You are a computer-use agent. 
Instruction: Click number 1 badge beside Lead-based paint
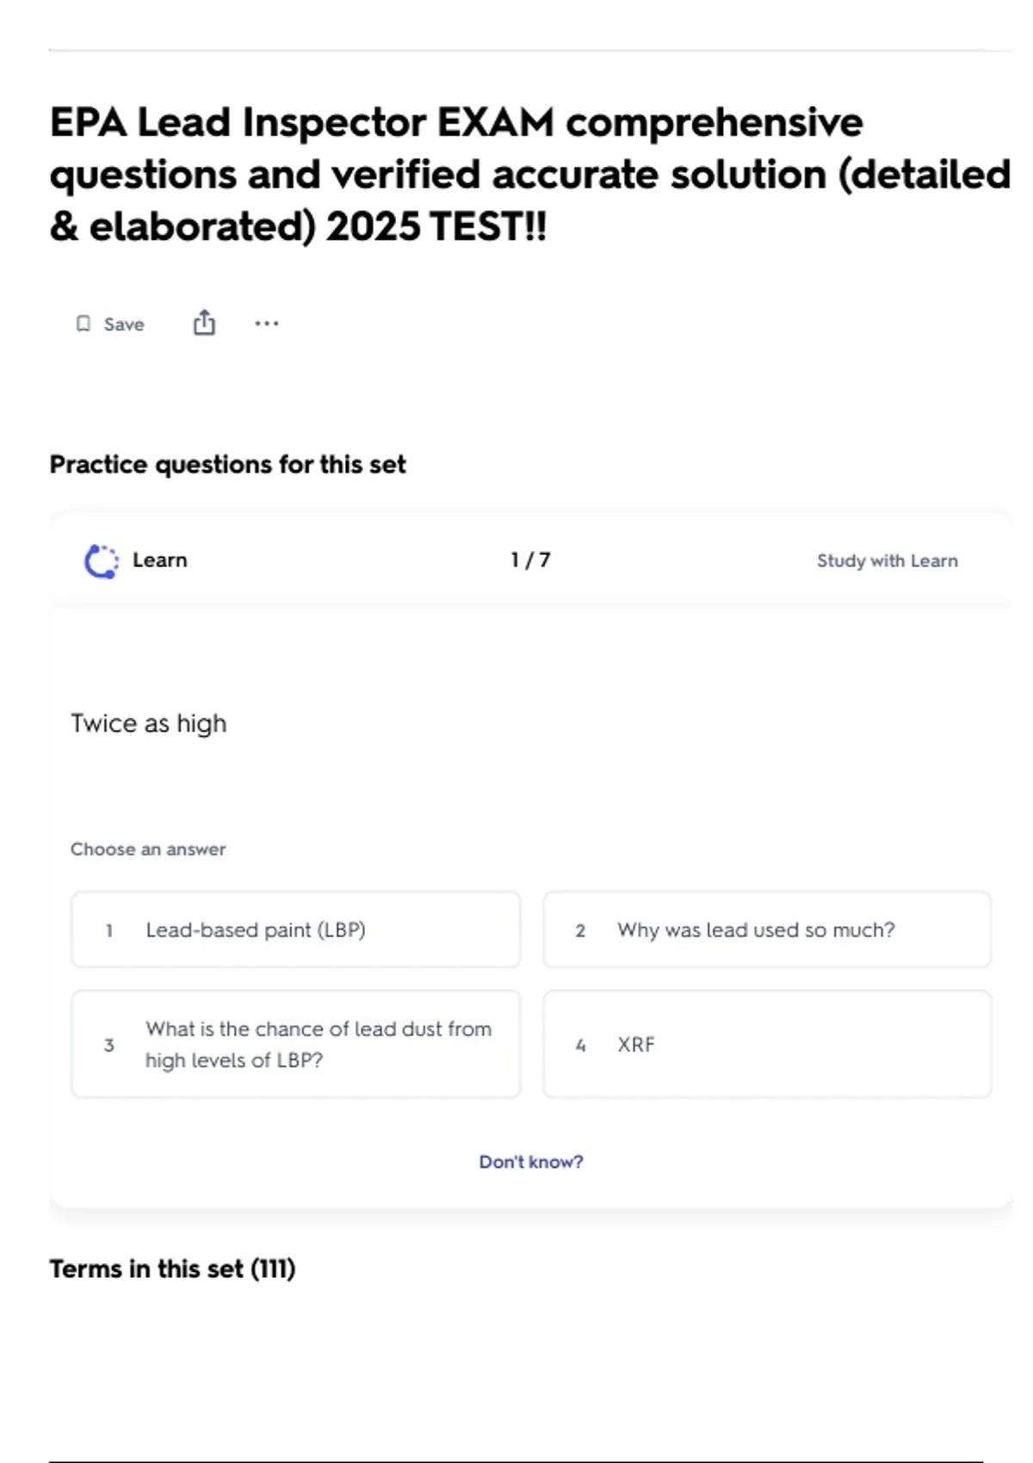click(109, 930)
